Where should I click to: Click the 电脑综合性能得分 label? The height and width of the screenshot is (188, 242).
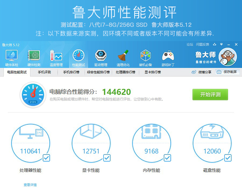click(x=73, y=92)
